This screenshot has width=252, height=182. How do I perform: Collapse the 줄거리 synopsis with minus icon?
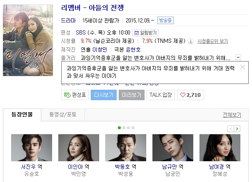[238, 57]
